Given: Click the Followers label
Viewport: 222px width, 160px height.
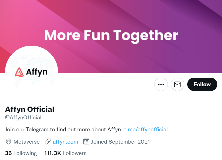Looking at the screenshot, I should [x=74, y=153].
